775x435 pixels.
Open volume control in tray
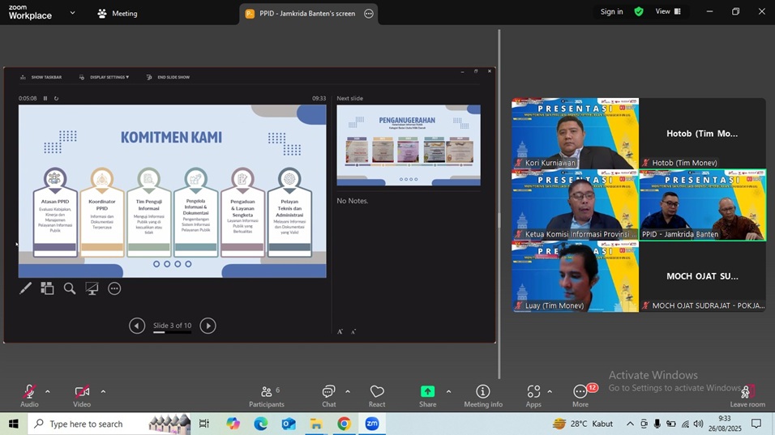(x=698, y=424)
